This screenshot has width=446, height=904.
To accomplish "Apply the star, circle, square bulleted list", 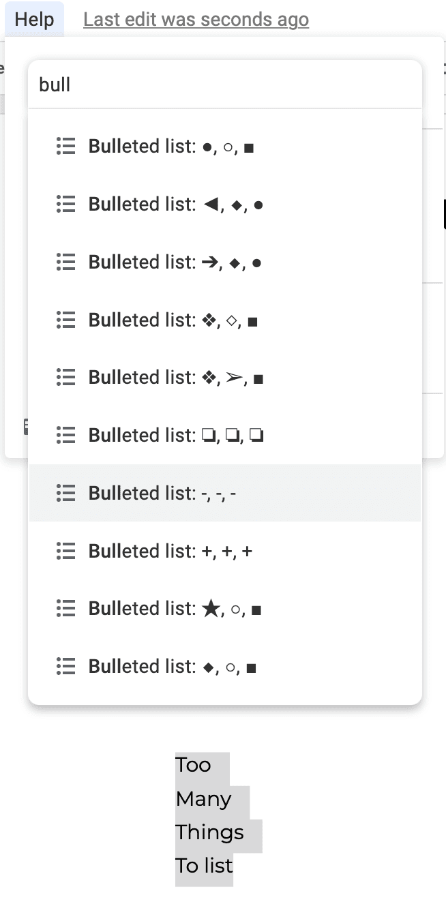I will 225,608.
